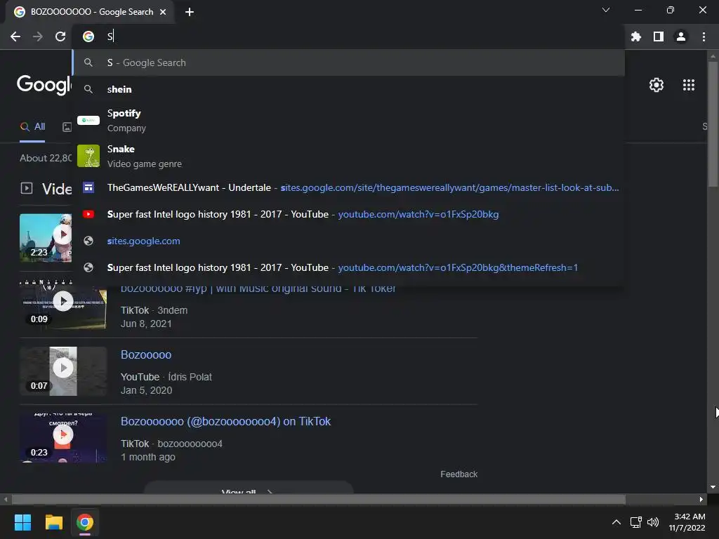Viewport: 719px width, 539px height.
Task: Choose the Snake video game suggestion
Action: [348, 157]
